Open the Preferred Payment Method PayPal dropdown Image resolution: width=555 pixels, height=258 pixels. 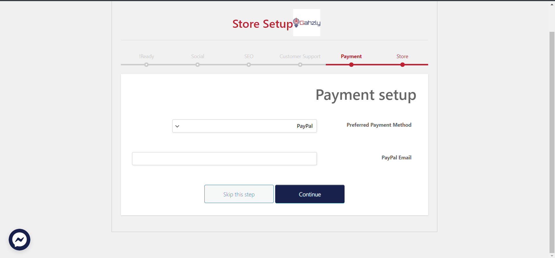click(x=244, y=126)
